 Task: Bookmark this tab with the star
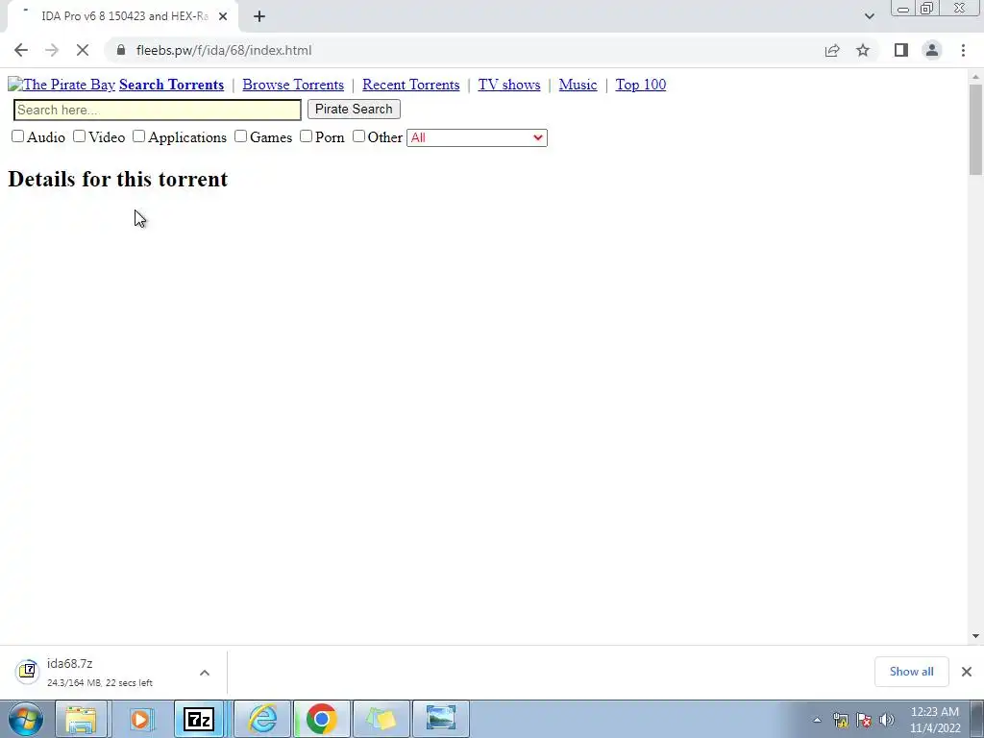tap(863, 50)
